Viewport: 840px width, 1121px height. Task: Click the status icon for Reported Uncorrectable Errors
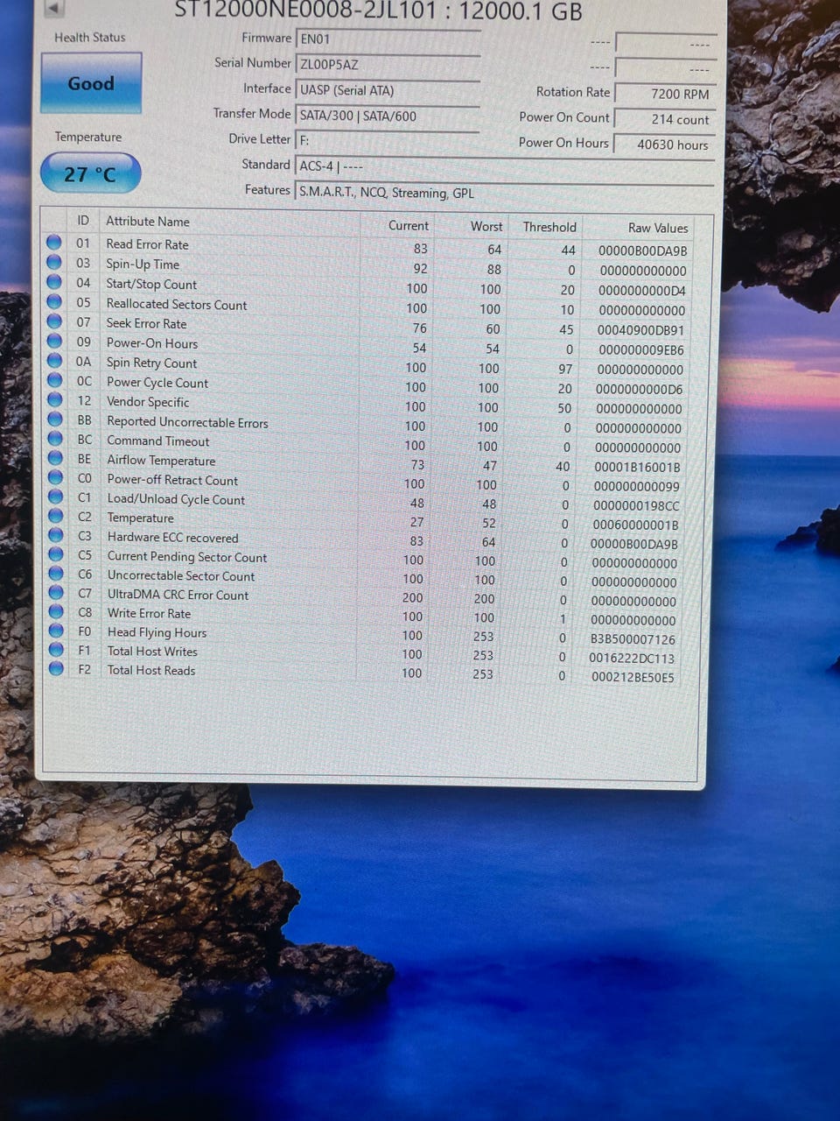[x=54, y=419]
